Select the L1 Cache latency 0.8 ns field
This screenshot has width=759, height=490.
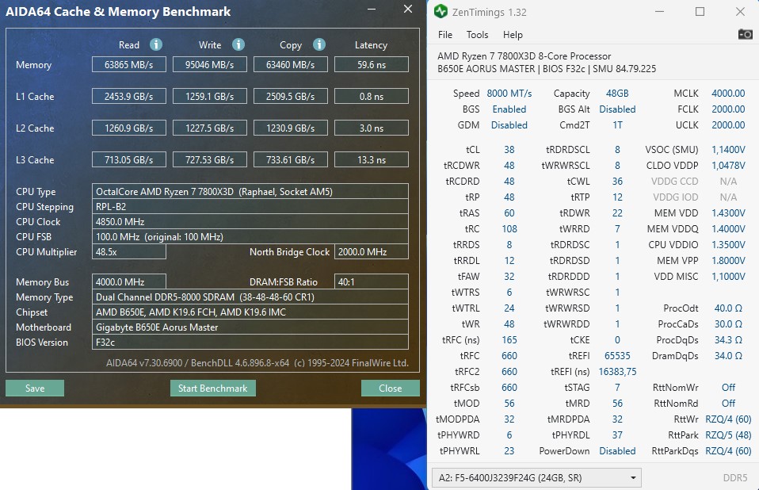pyautogui.click(x=372, y=97)
